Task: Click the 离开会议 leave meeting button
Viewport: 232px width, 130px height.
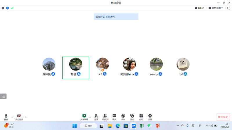Action: (x=223, y=117)
